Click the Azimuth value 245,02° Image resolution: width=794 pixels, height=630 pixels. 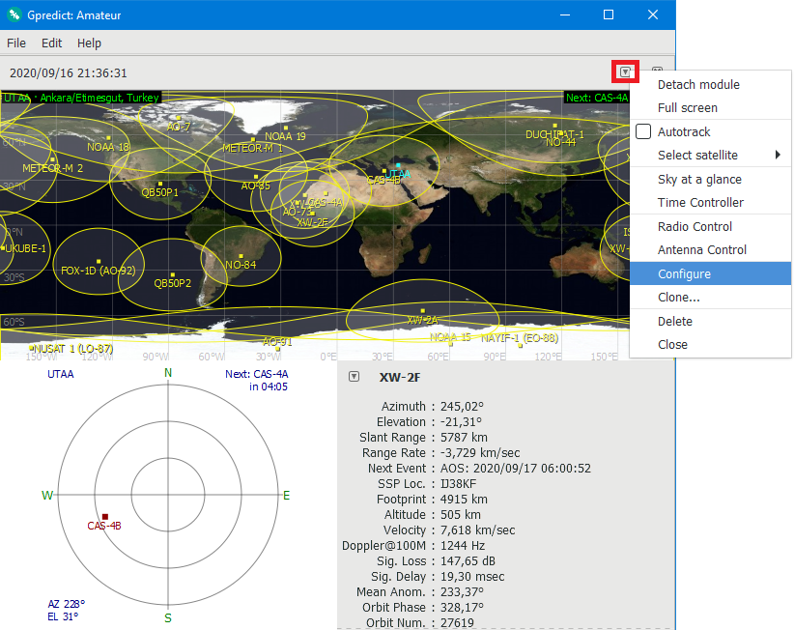(x=462, y=407)
